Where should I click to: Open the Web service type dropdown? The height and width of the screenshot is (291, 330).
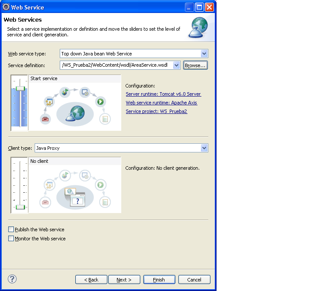pyautogui.click(x=204, y=54)
